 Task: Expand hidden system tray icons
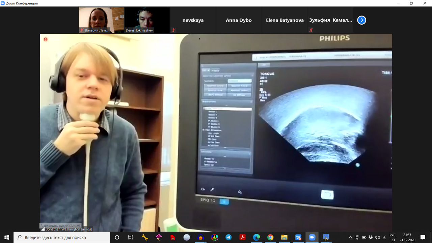point(350,238)
